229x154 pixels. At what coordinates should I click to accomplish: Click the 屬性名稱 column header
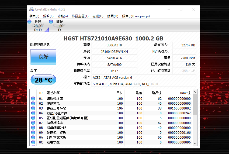tap(75, 93)
